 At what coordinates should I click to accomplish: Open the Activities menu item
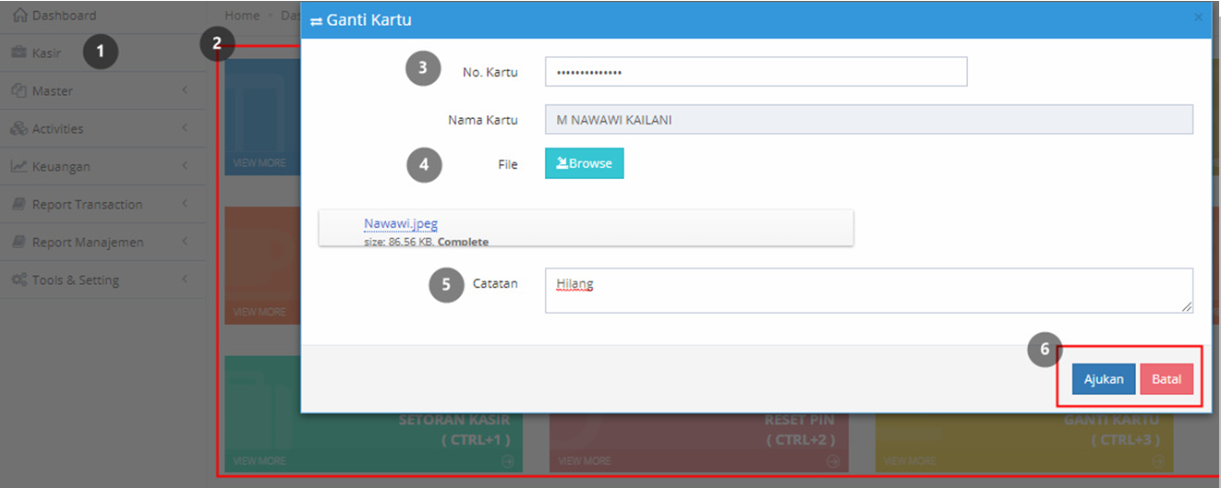coord(103,128)
